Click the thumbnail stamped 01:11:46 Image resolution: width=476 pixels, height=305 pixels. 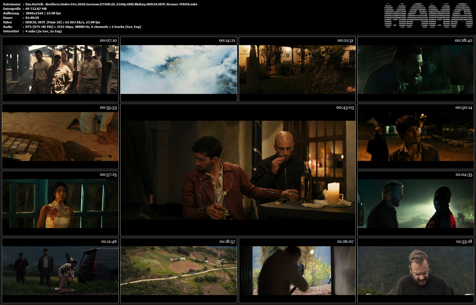coord(60,270)
